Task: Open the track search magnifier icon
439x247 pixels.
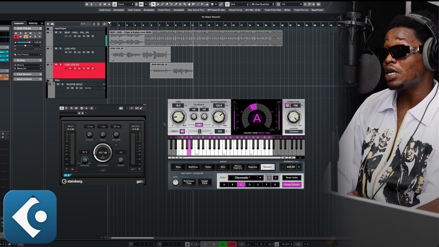Action: click(104, 24)
